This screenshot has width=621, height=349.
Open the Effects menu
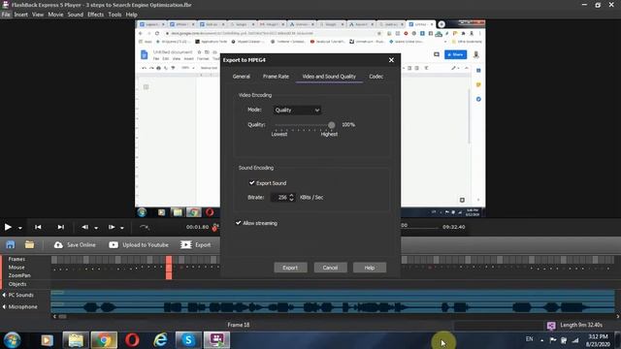(x=95, y=15)
